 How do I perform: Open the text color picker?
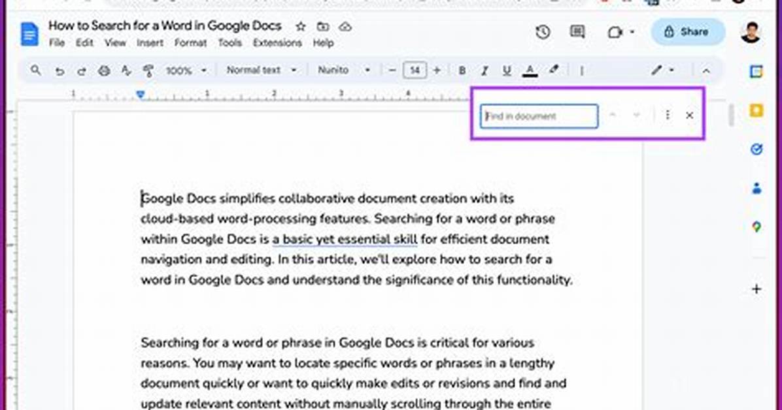point(530,71)
